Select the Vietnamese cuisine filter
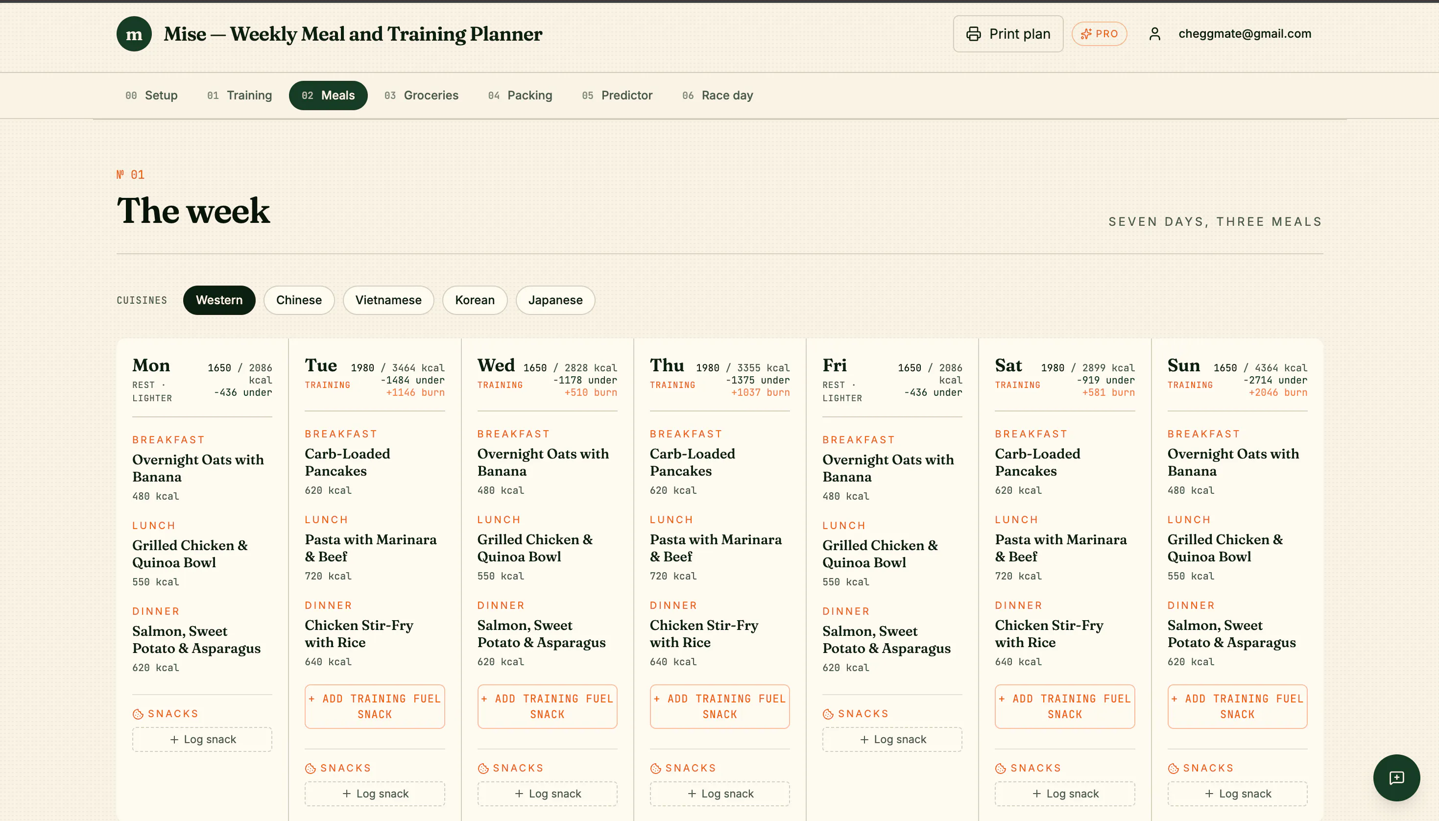 388,300
